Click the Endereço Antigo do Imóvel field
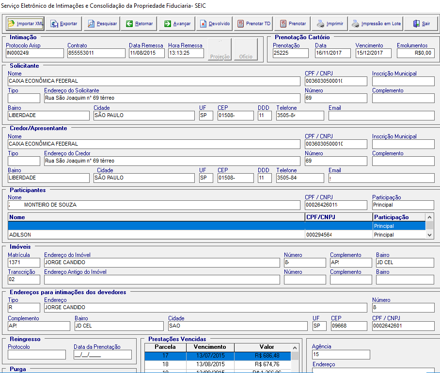440x373 pixels. [x=162, y=280]
